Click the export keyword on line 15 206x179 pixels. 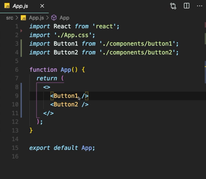[x=40, y=148]
